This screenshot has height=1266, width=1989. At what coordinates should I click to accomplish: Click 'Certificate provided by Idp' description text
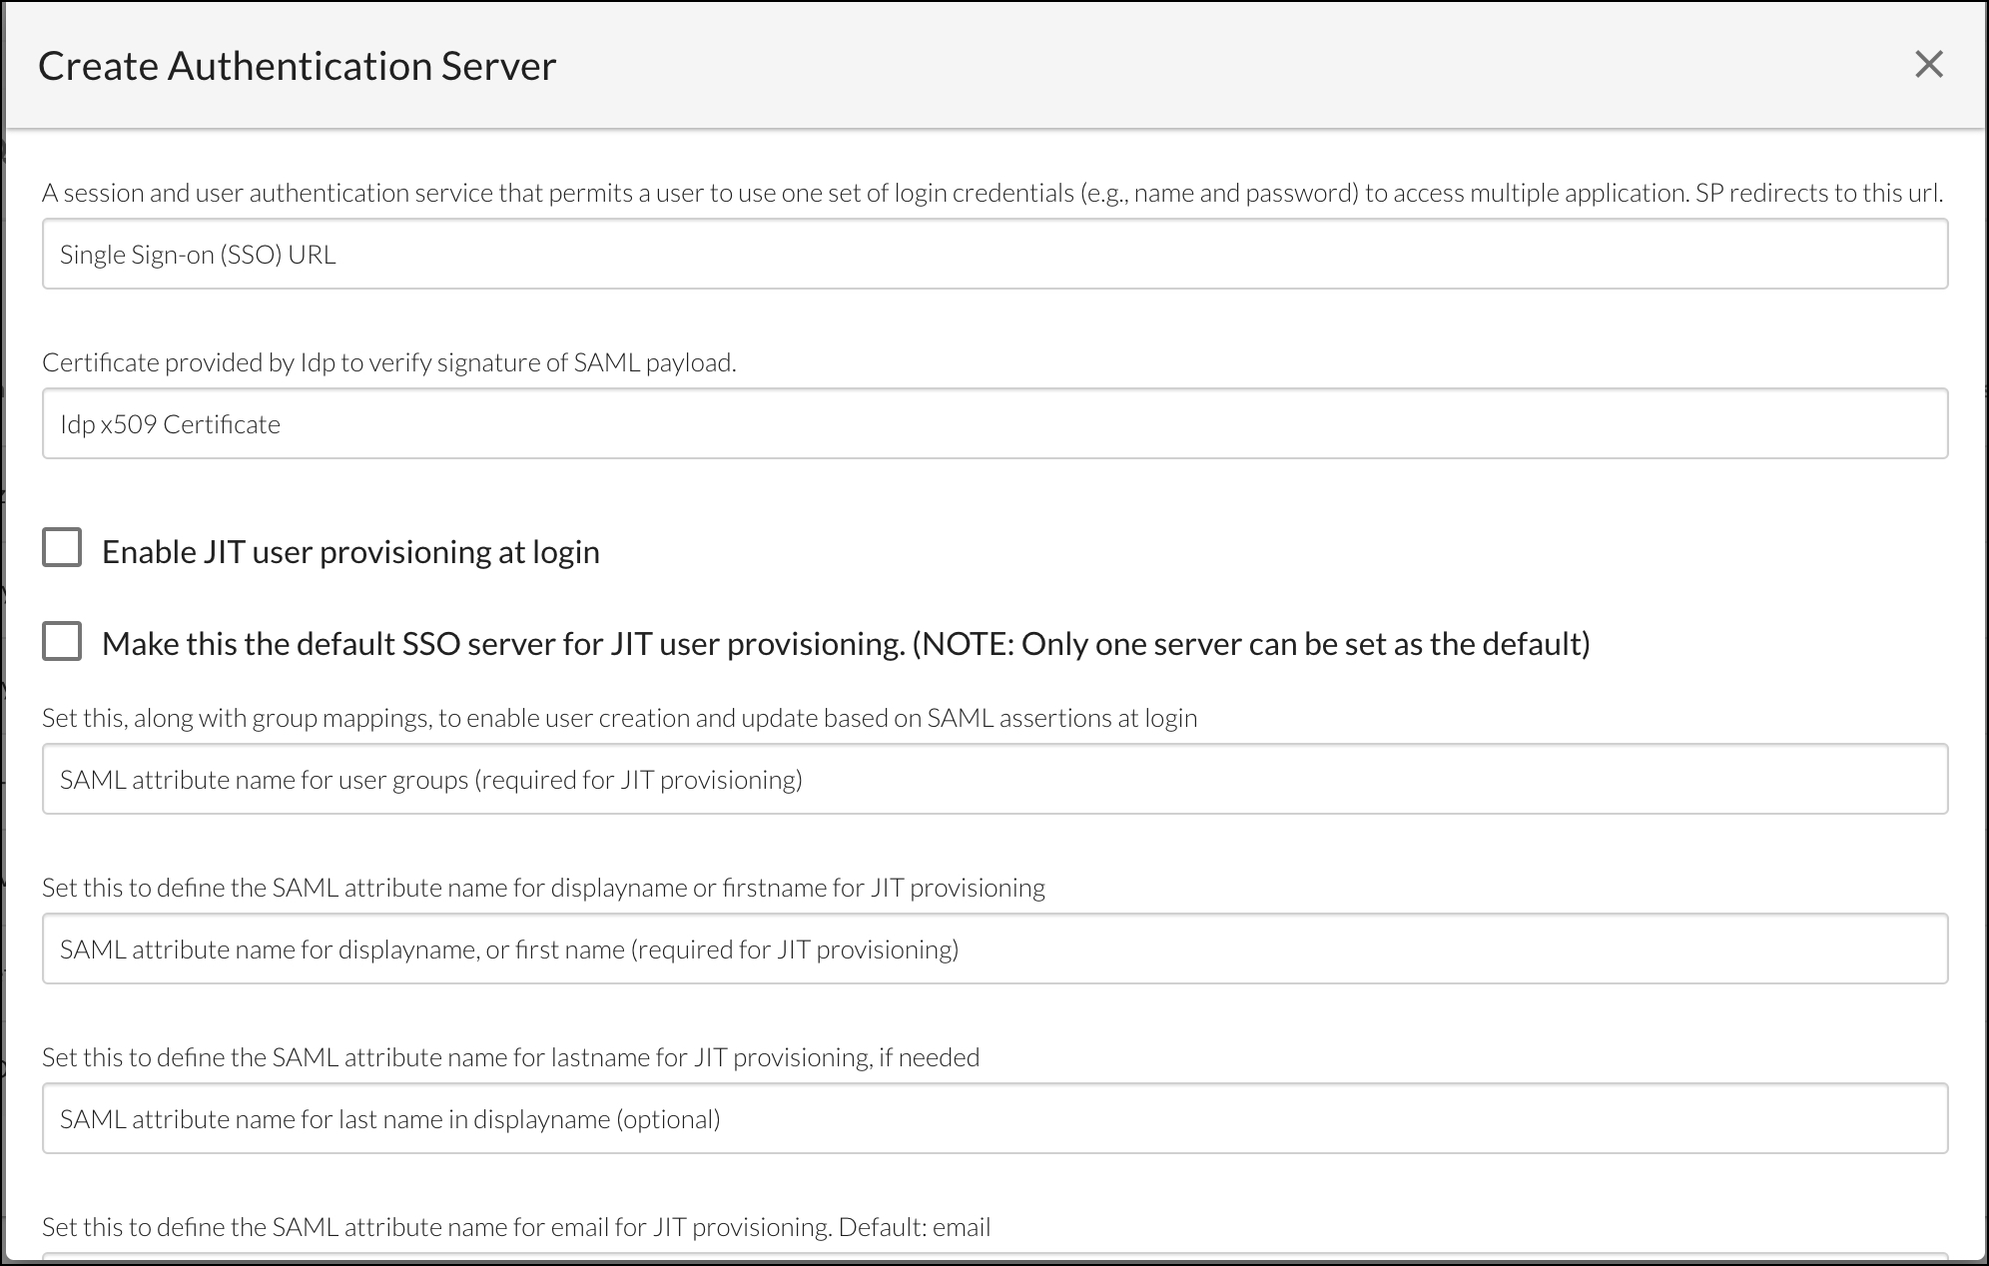(x=388, y=362)
